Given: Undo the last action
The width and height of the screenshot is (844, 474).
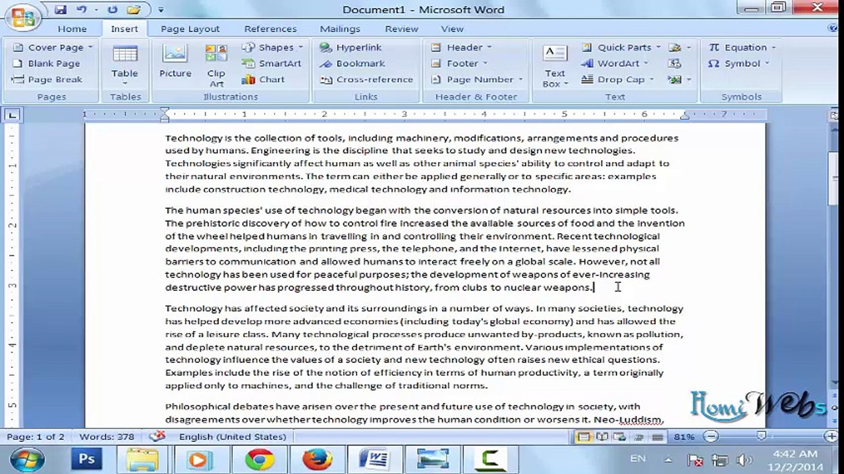Looking at the screenshot, I should pos(82,10).
